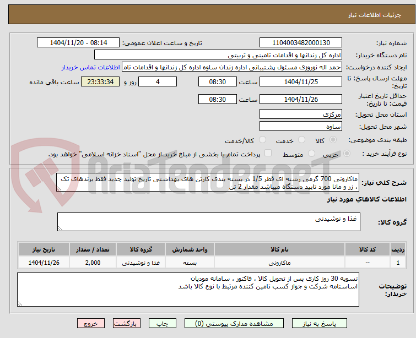
Task: Click the خروج exit button
Action: click(91, 324)
